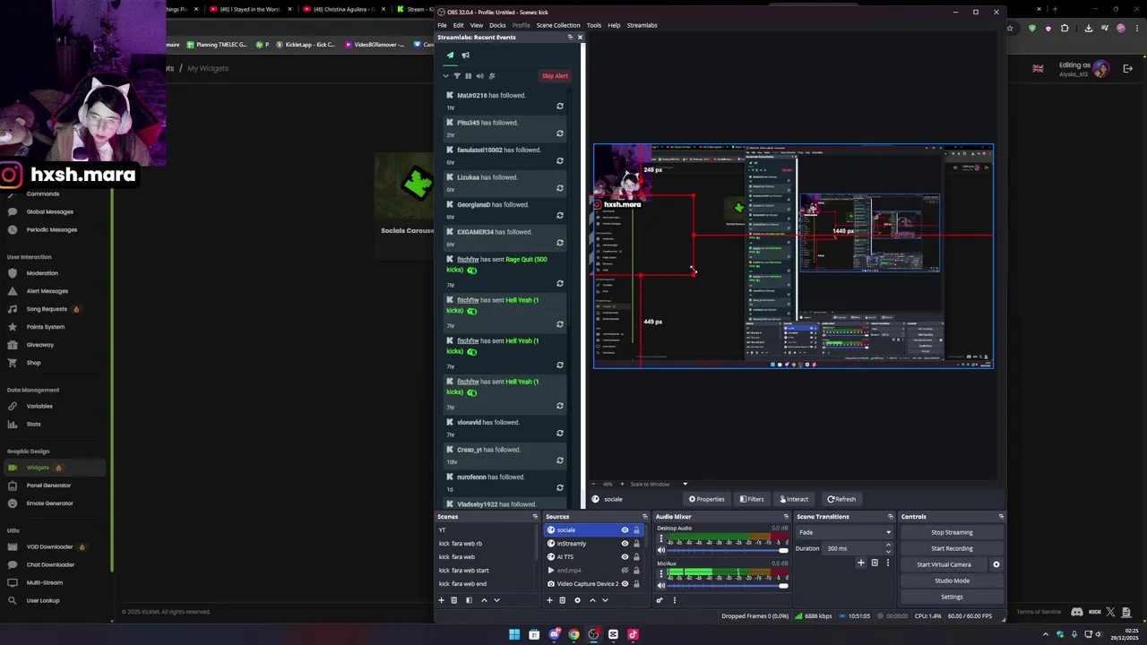Open the Tools menu in OBS
The height and width of the screenshot is (645, 1147).
coord(594,25)
